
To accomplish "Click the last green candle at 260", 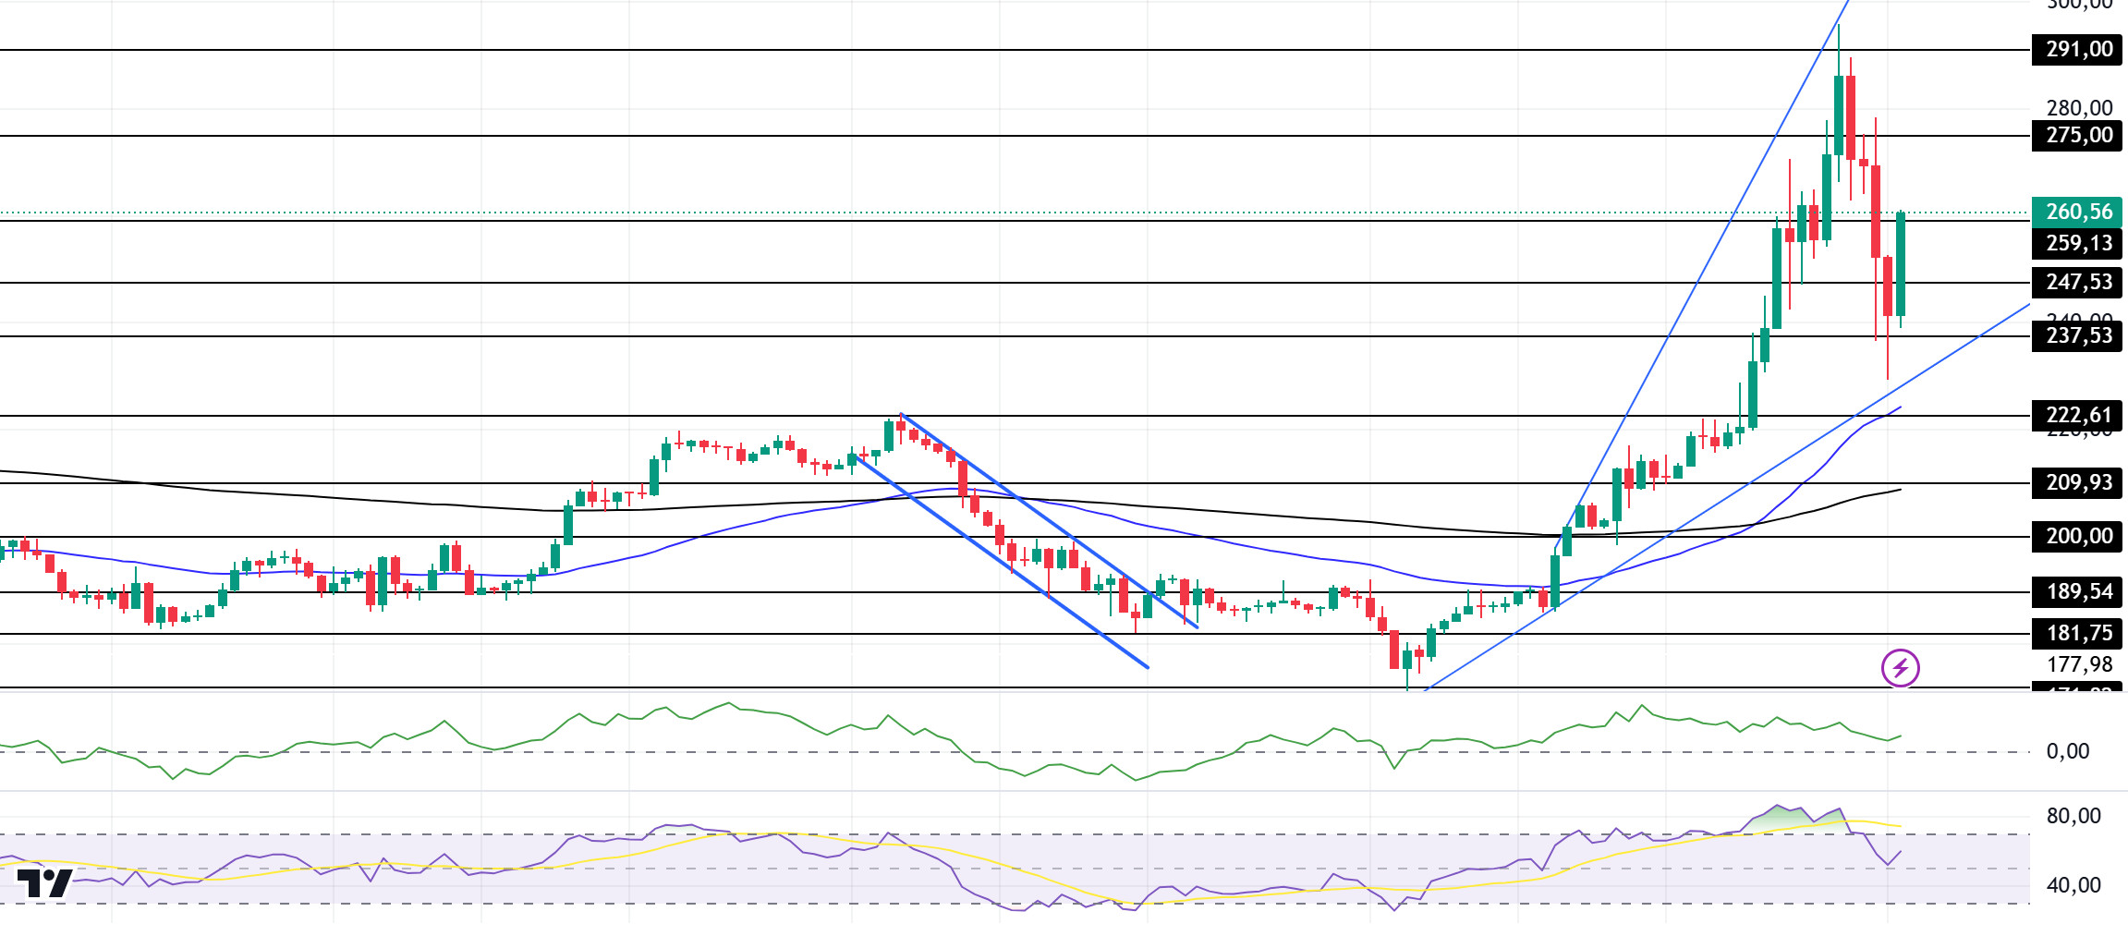I will [1901, 265].
